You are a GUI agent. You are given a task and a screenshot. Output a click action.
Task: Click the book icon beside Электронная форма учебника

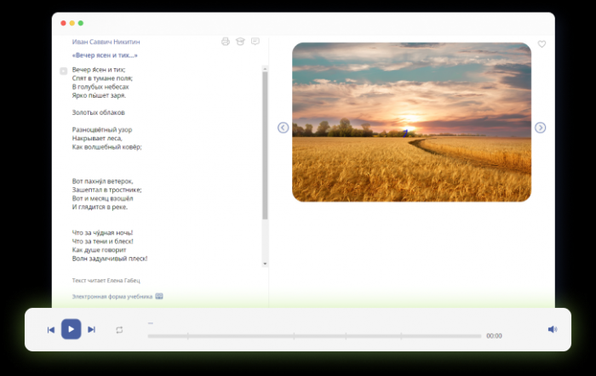[x=159, y=297]
